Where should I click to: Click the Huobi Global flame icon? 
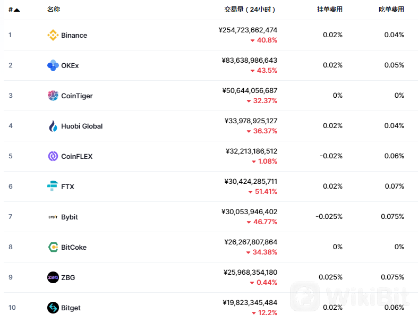[53, 126]
